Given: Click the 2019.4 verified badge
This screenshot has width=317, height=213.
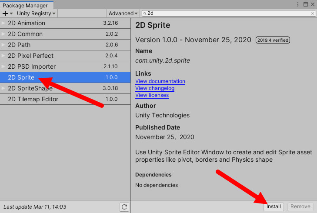Looking at the screenshot, I should [273, 40].
